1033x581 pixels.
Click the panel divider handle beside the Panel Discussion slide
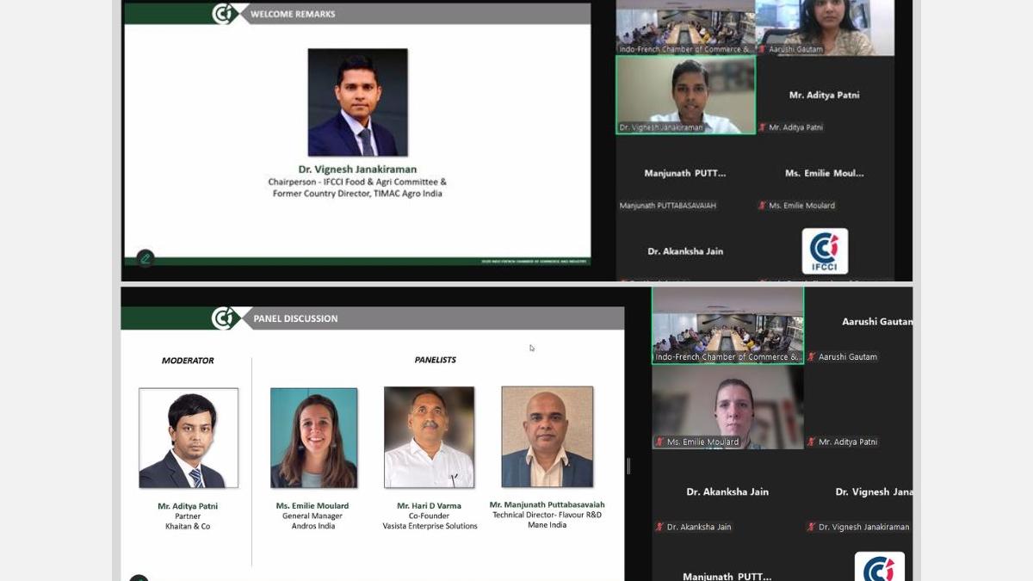click(x=628, y=466)
